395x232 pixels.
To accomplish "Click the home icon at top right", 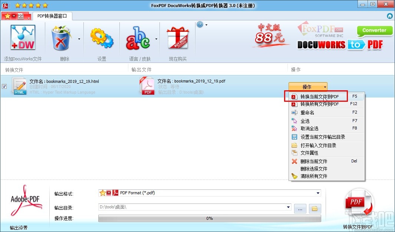I will 389,16.
